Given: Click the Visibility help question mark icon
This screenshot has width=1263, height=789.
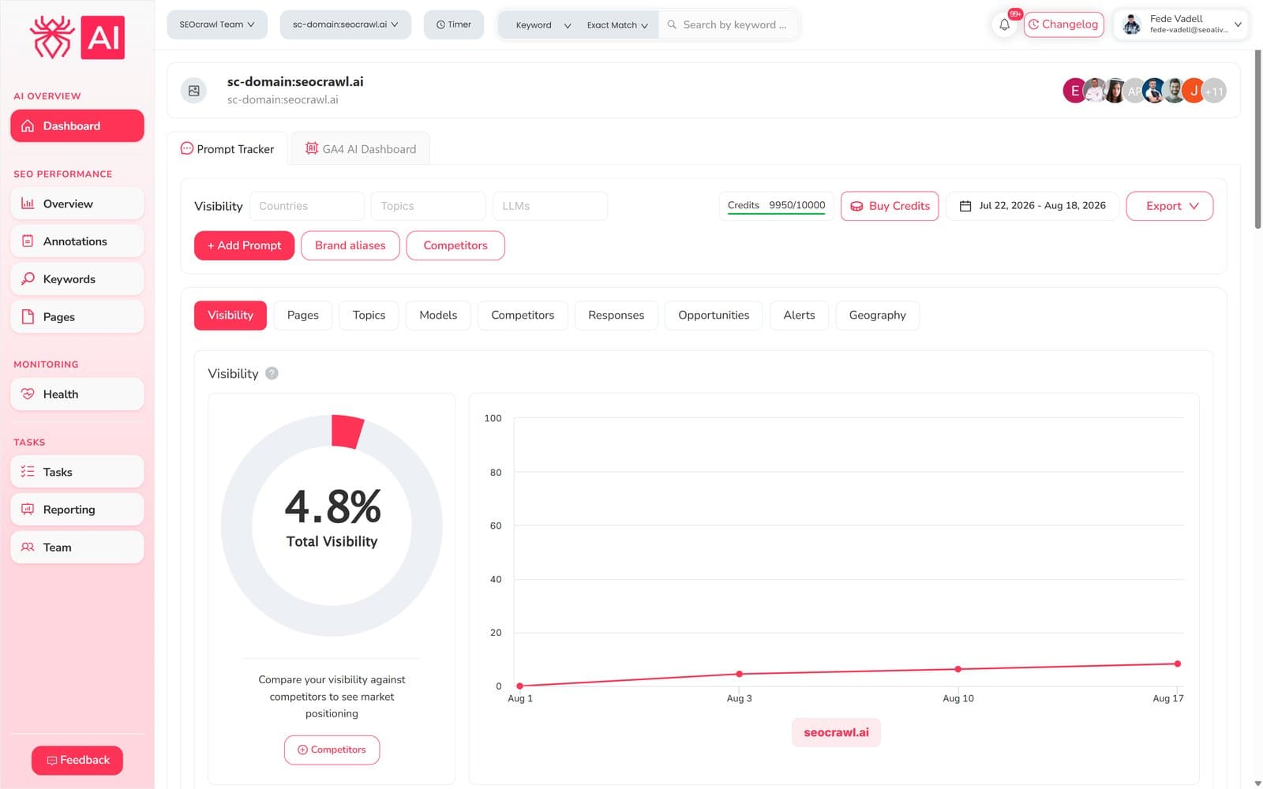Looking at the screenshot, I should 272,373.
